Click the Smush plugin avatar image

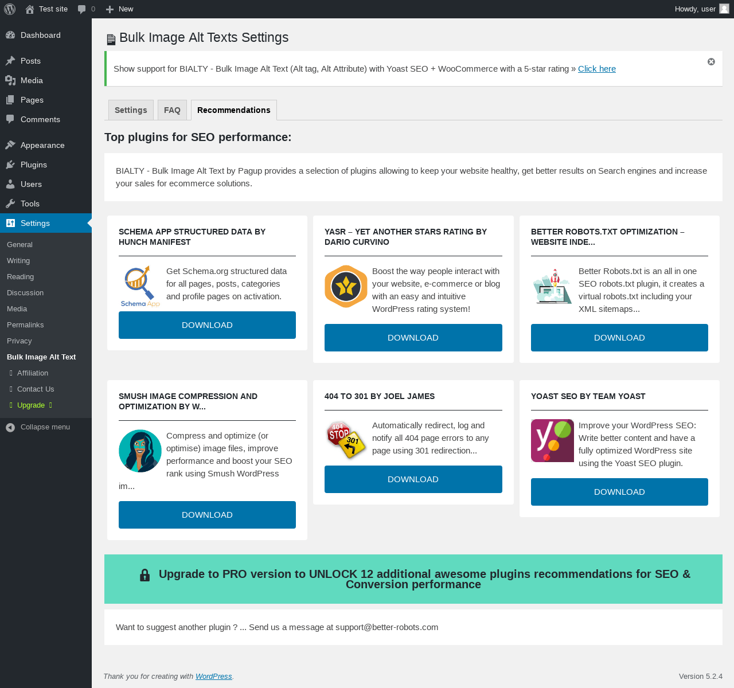click(x=140, y=451)
